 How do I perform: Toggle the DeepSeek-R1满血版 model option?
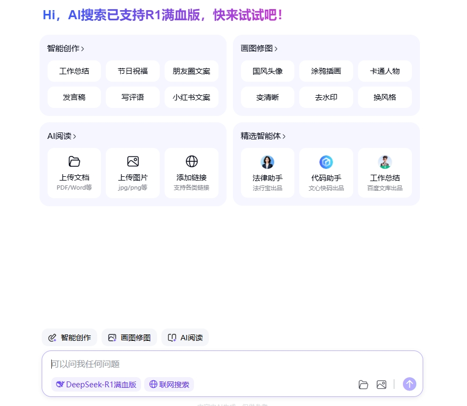pyautogui.click(x=96, y=384)
